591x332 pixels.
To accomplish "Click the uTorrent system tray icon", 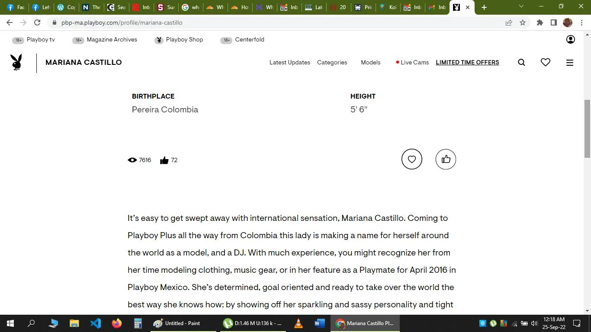I will pyautogui.click(x=493, y=323).
